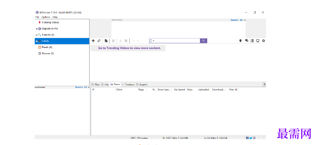Viewport: 318px width, 145px height.
Task: Click inside the search input field
Action: 177,41
